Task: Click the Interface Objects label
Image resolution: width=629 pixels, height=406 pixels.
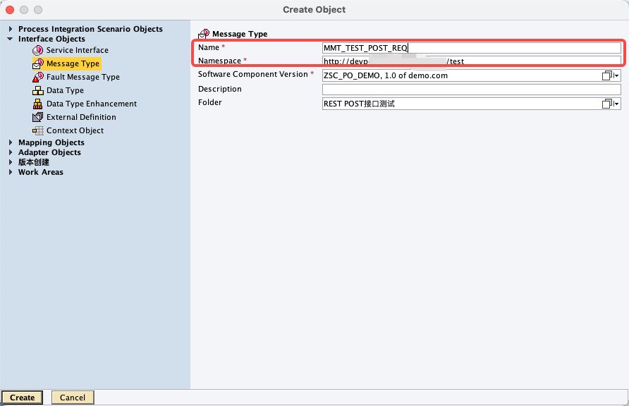Action: (x=51, y=39)
